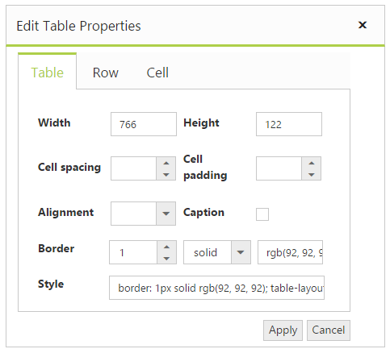Focus the Cell spacing number box
390x353 pixels.
tap(134, 168)
